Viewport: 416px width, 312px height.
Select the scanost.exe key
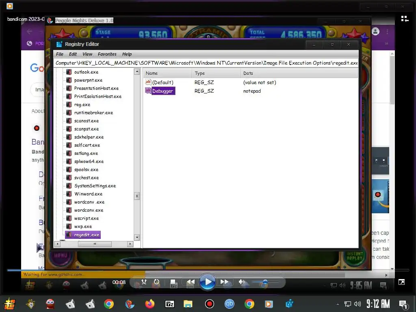86,121
